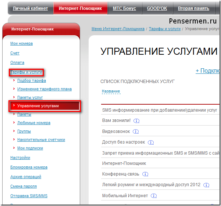Click info icon next to Конференц-связь
The height and width of the screenshot is (206, 221).
pos(145,174)
